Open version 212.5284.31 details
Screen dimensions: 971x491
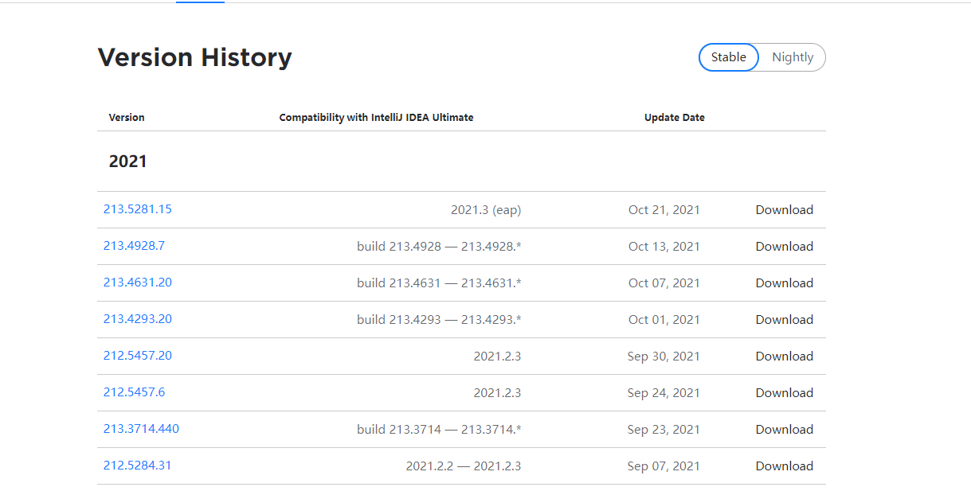click(137, 466)
